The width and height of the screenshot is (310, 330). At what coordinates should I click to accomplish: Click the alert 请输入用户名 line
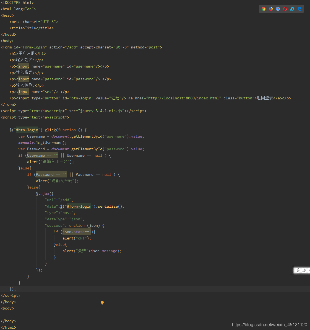[x=50, y=162]
